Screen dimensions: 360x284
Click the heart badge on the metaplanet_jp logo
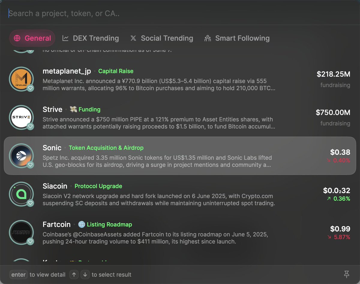tap(30, 88)
